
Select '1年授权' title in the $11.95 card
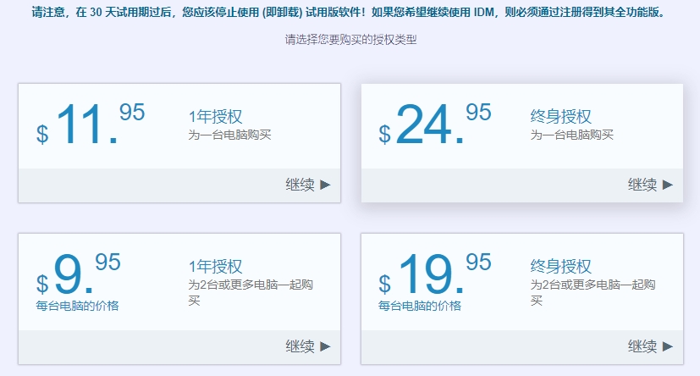(215, 117)
